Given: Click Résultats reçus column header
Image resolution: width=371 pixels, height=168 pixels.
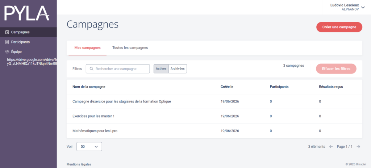Looking at the screenshot, I should [331, 87].
